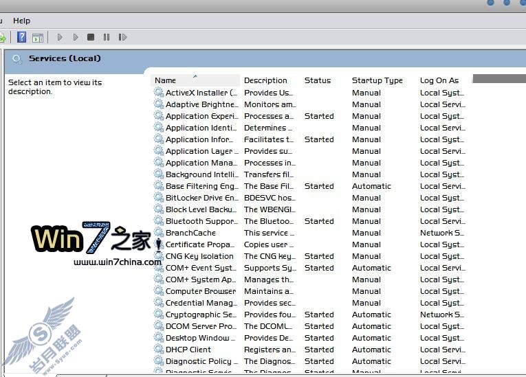Click the gear icon for Application Identity
Viewport: 526px width, 377px height.
click(159, 127)
